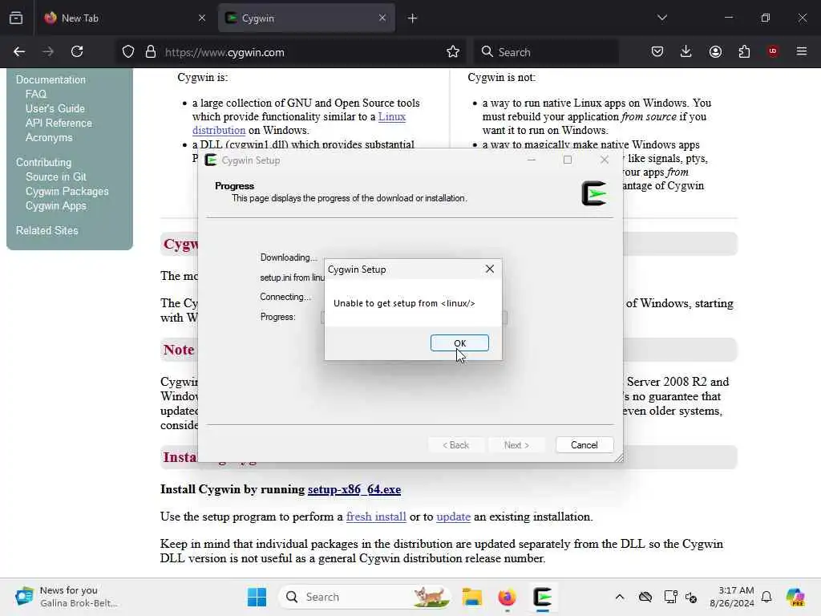Image resolution: width=821 pixels, height=616 pixels.
Task: Open the Contributing sidebar link
Action: (43, 162)
